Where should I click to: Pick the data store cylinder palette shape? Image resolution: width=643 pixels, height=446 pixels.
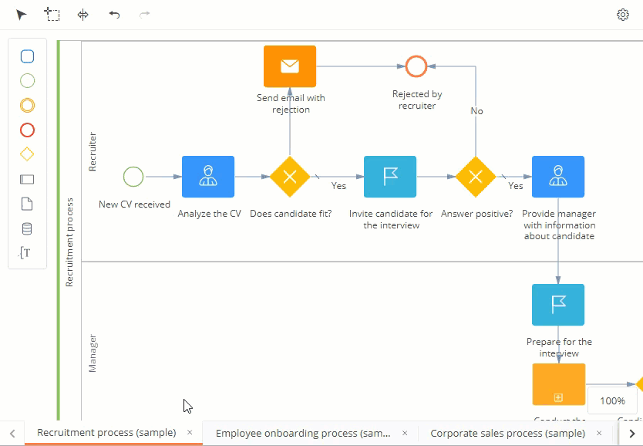[27, 228]
